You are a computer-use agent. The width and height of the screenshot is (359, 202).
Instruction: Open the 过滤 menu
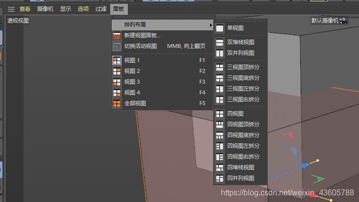101,9
